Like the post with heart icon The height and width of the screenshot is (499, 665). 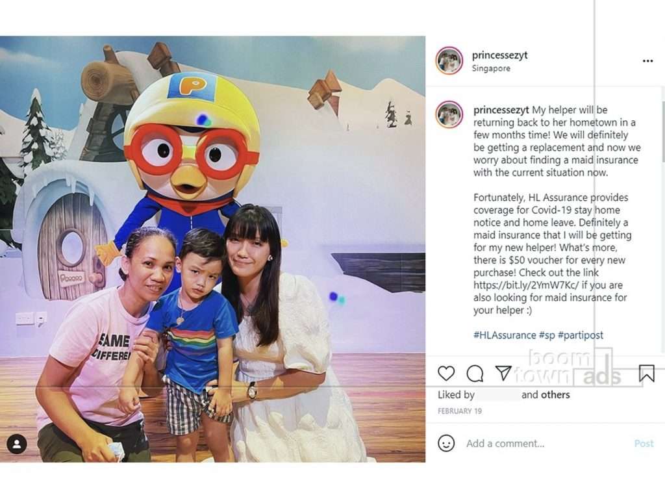pos(445,374)
